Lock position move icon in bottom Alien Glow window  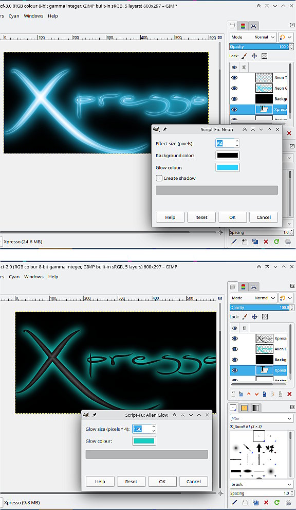(x=254, y=316)
